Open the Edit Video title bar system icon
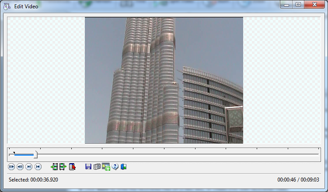Viewport: 328px width, 192px height. (7, 7)
